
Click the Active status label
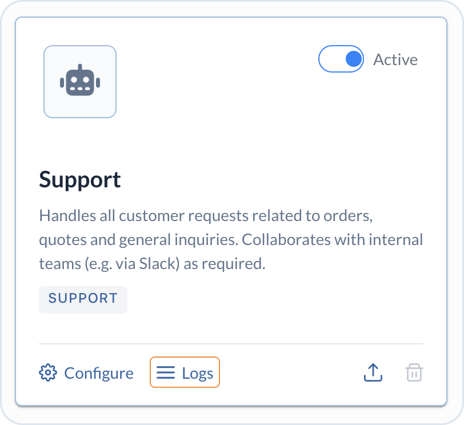pyautogui.click(x=395, y=59)
